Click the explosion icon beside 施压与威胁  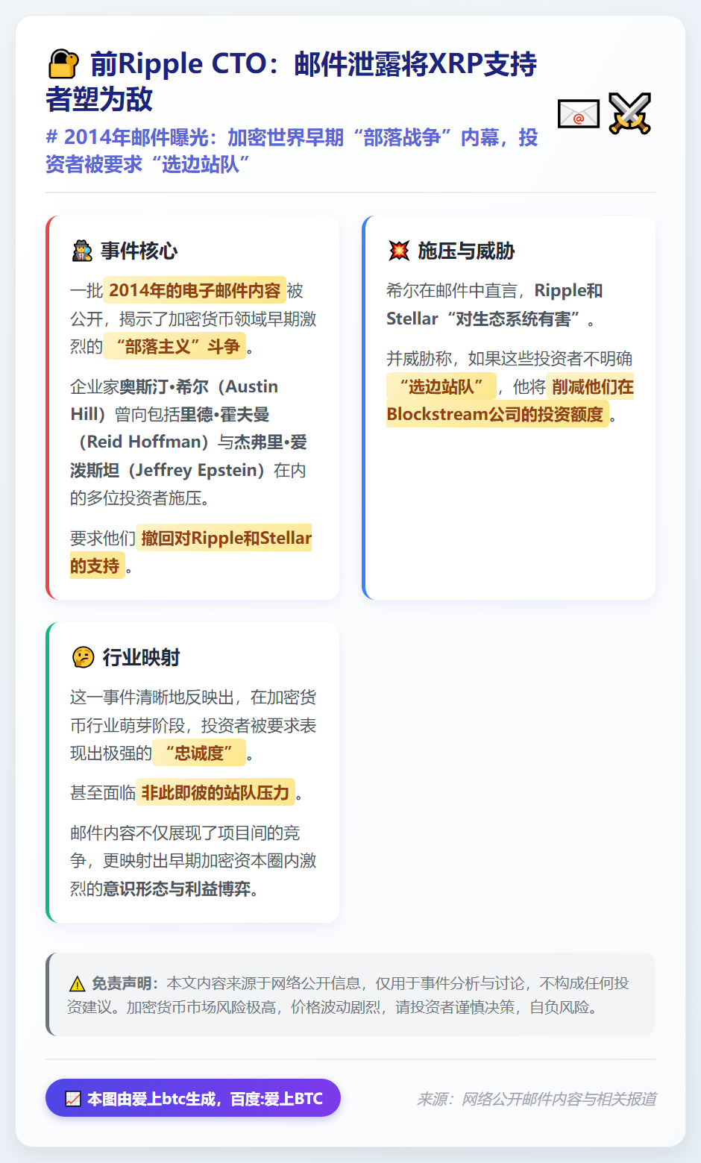[x=399, y=251]
